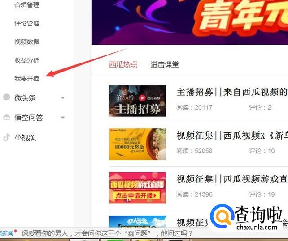The height and width of the screenshot is (241, 288).
Task: Click the 青年 promotional banner
Action: coord(190,22)
